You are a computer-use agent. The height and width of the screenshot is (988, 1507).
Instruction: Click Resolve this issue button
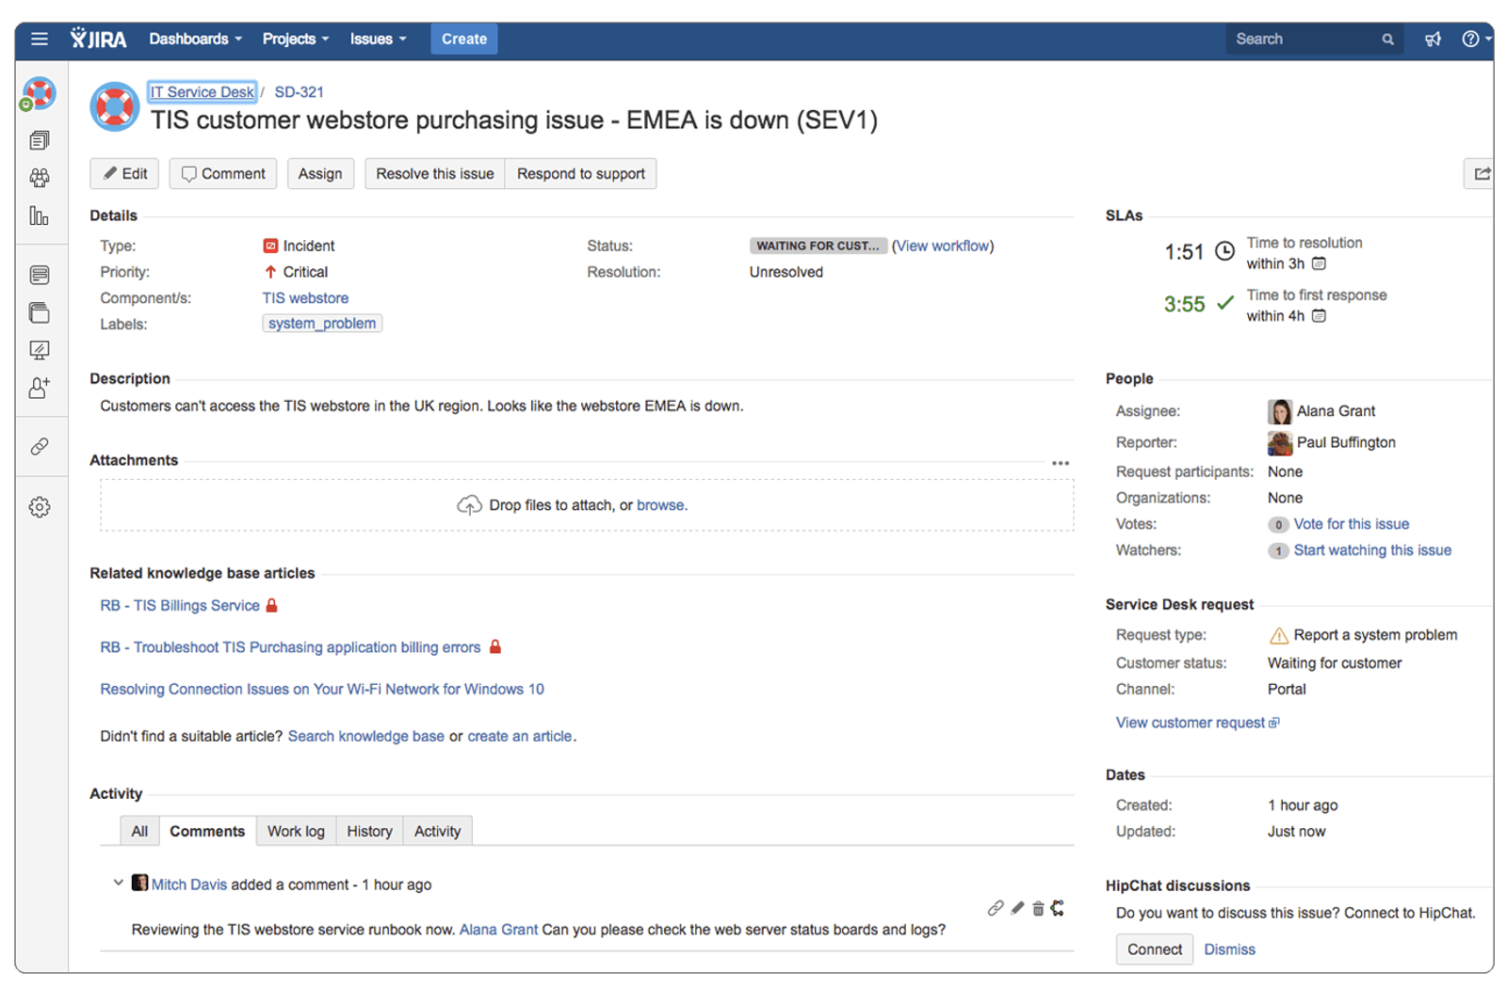tap(435, 174)
